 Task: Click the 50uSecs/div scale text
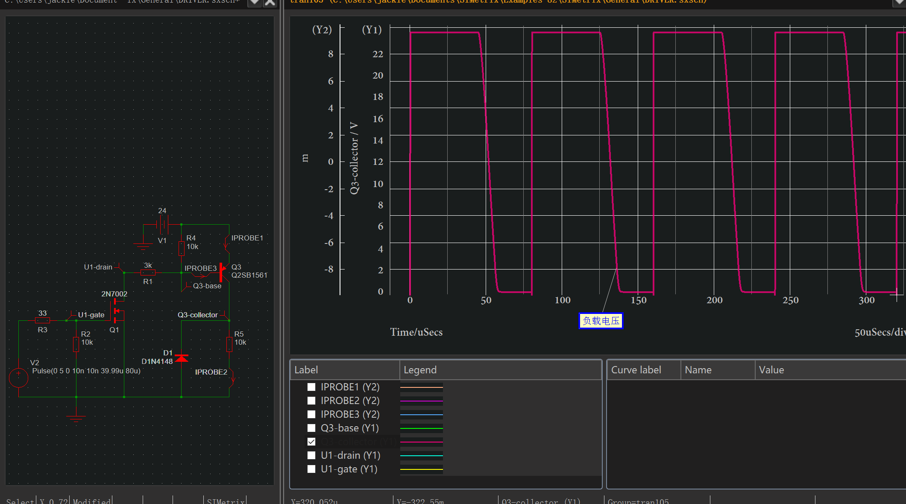click(x=880, y=332)
